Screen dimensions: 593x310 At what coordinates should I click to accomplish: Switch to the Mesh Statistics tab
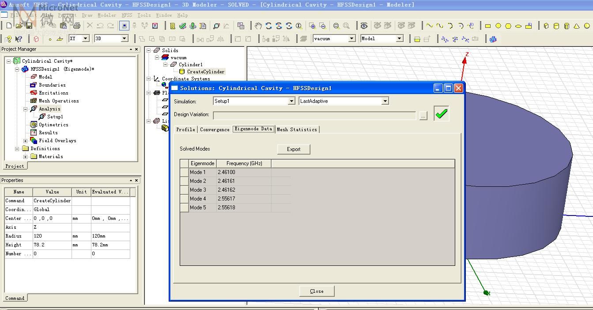[x=297, y=129]
